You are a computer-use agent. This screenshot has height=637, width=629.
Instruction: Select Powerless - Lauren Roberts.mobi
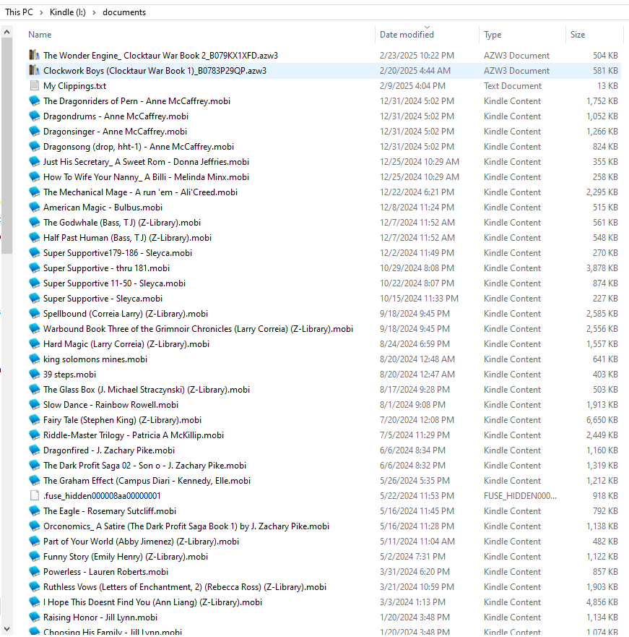coord(106,572)
